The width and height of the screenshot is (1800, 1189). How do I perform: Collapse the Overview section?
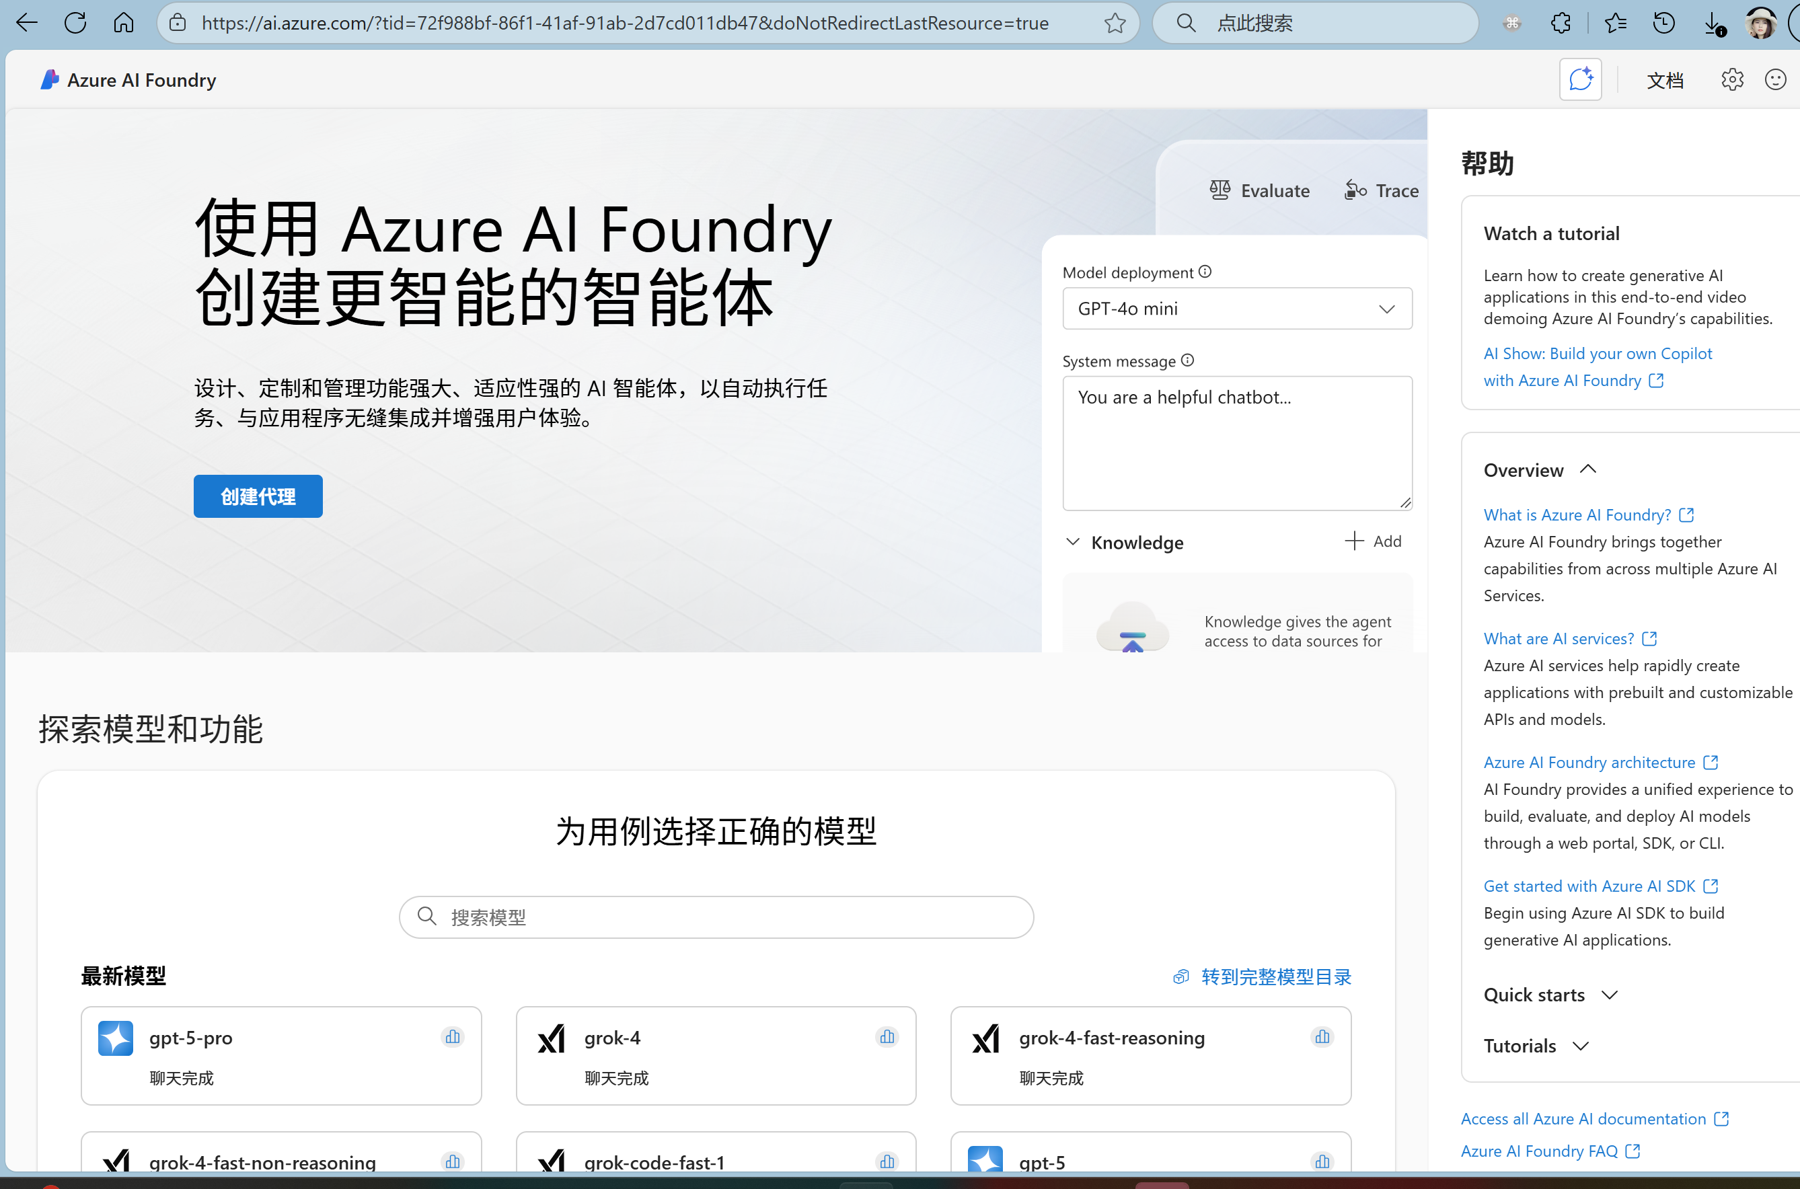[x=1587, y=469]
